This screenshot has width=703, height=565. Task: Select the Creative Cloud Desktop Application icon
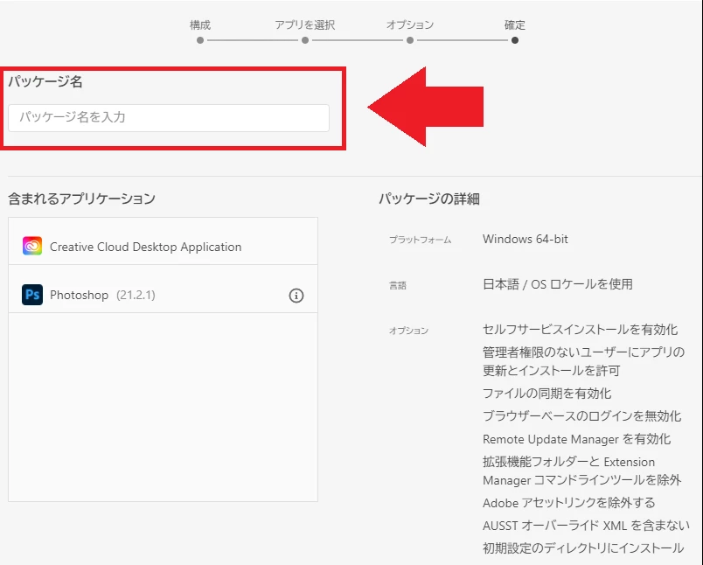[32, 246]
